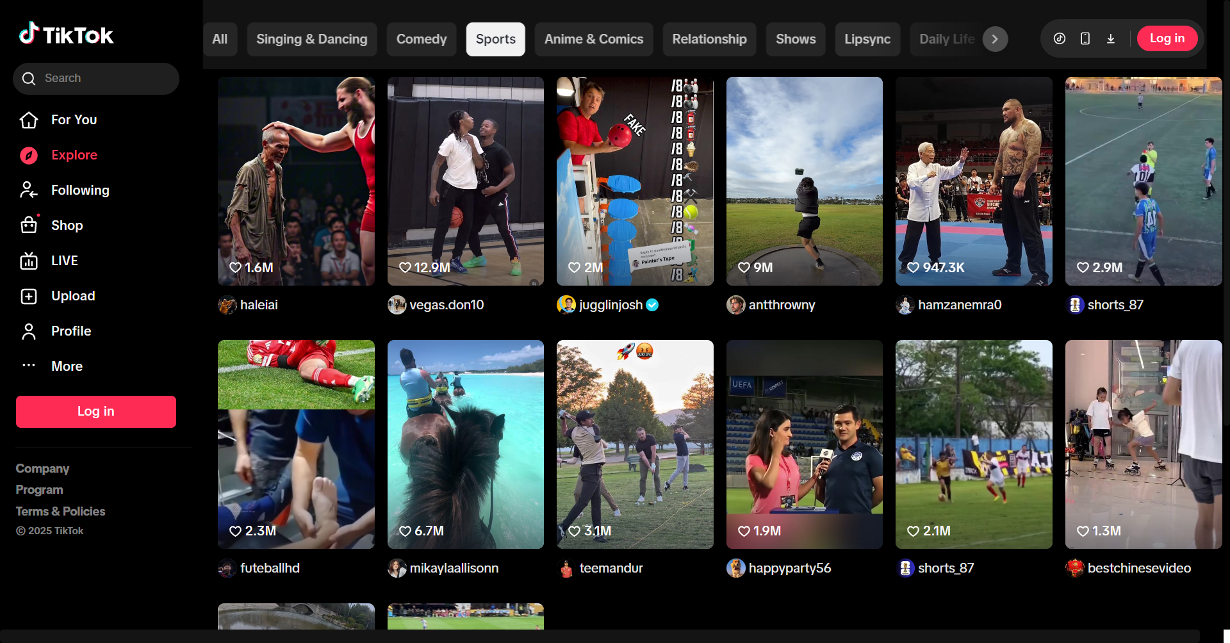Choose the Singing & Dancing category
The image size is (1230, 643).
pyautogui.click(x=311, y=39)
